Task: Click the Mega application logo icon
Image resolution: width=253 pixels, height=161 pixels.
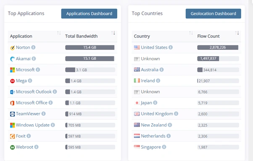Action: 13,81
